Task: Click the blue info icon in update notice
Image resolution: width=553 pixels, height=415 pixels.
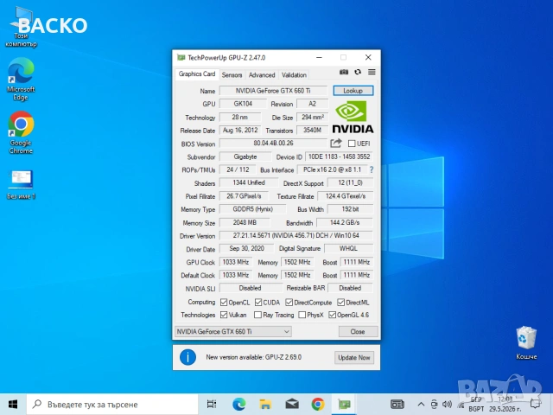Action: pyautogui.click(x=188, y=357)
